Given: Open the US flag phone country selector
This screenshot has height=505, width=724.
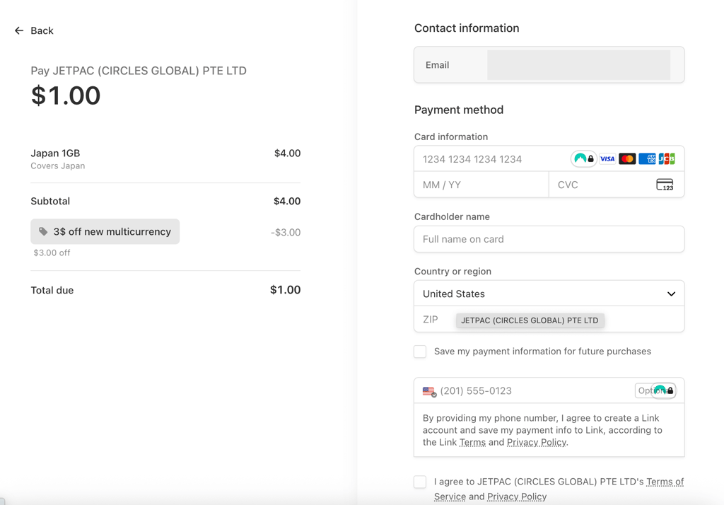Looking at the screenshot, I should pyautogui.click(x=429, y=391).
